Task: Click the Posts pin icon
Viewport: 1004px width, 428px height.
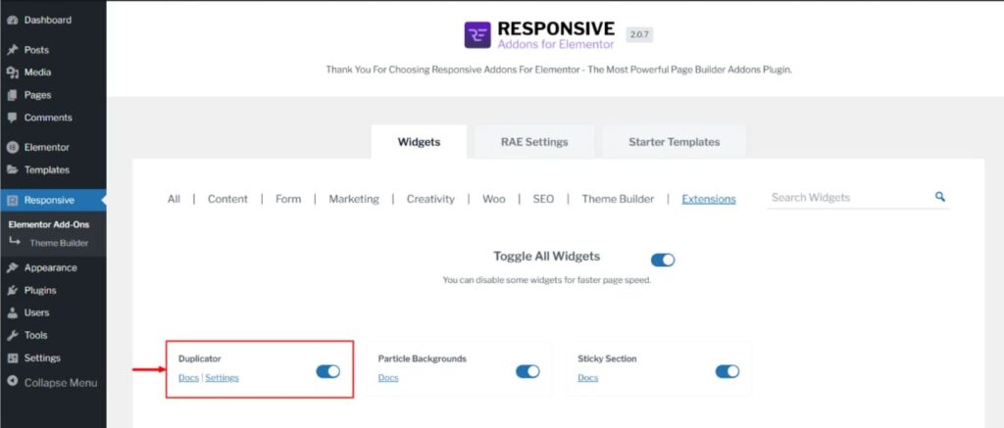Action: (12, 50)
